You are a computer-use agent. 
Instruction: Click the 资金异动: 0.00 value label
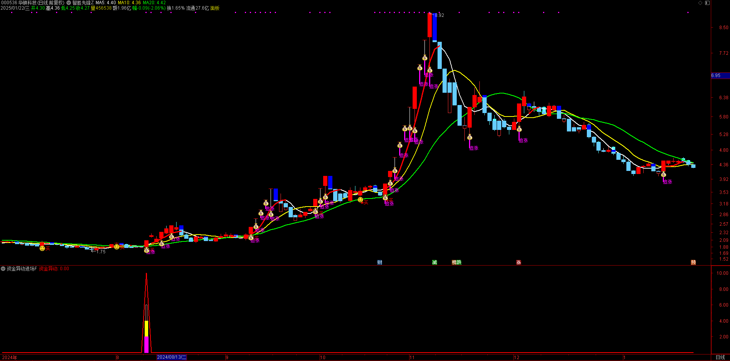point(54,269)
